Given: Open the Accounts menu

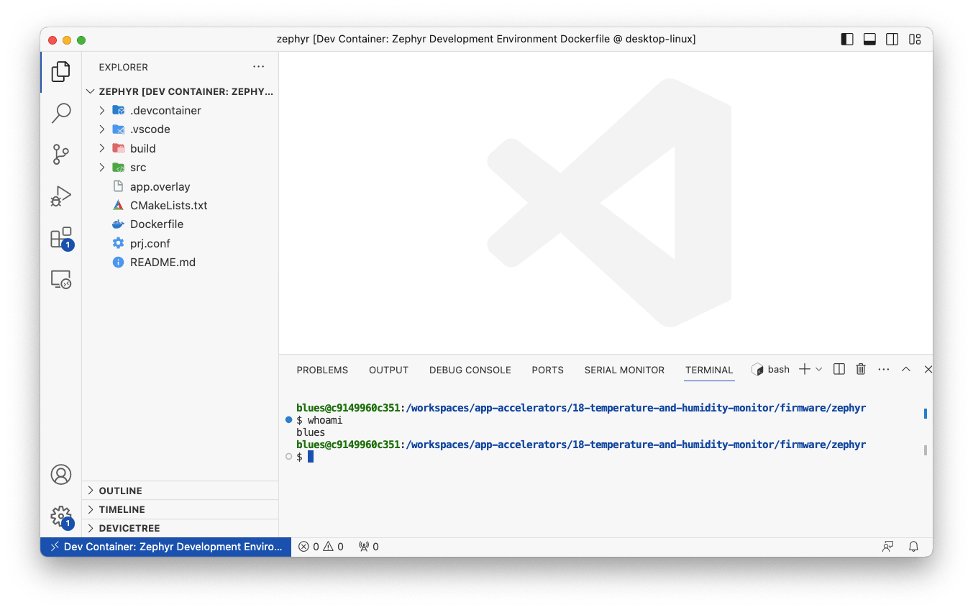Looking at the screenshot, I should click(x=61, y=475).
